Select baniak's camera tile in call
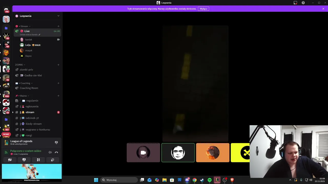The height and width of the screenshot is (184, 328). click(x=143, y=153)
